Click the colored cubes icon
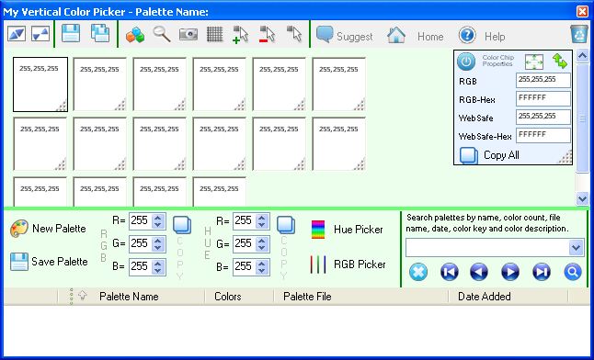The width and height of the screenshot is (594, 360). (135, 35)
